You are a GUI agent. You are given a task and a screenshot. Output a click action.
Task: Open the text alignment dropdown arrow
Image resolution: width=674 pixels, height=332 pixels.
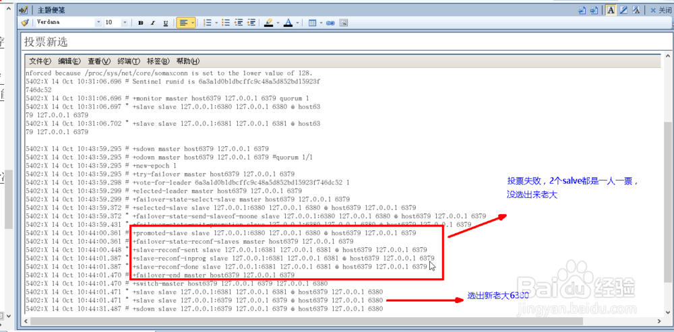coord(193,23)
